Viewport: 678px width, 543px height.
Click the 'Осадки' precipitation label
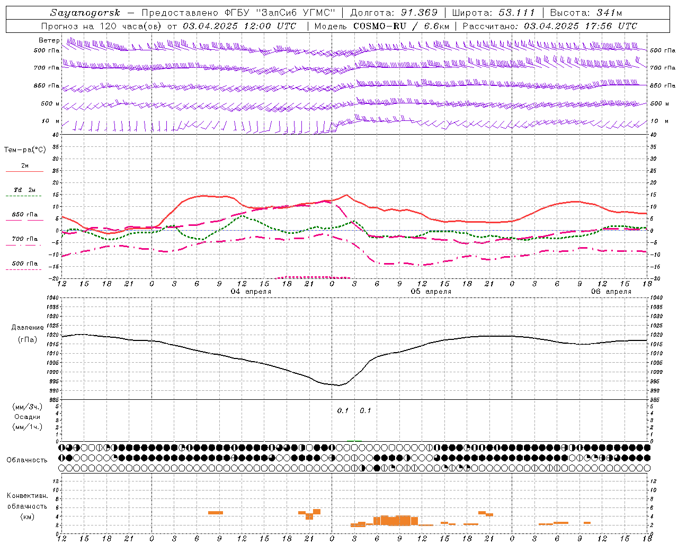tap(28, 417)
